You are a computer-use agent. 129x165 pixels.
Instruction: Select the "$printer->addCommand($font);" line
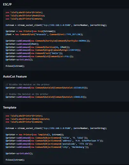[22, 44]
